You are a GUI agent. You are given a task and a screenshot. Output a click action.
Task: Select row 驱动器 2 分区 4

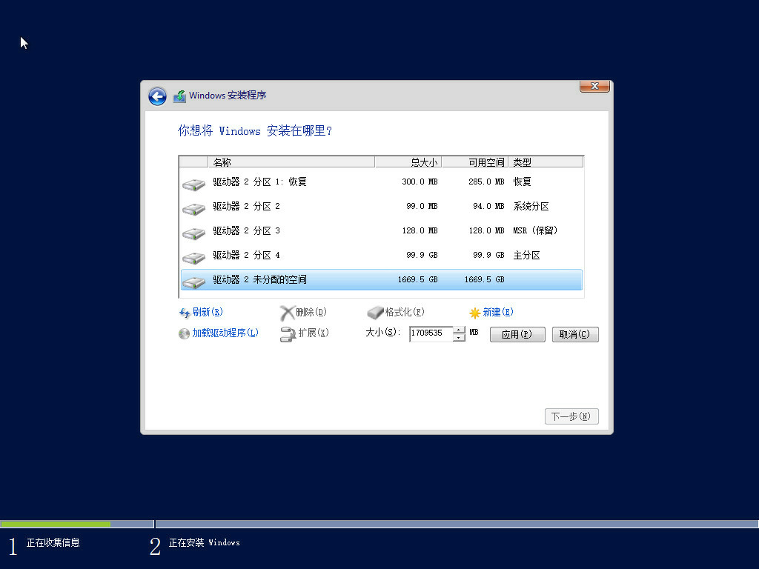(382, 256)
